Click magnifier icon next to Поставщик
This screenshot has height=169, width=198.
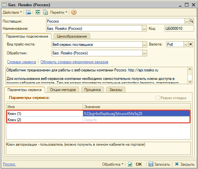[x=191, y=21]
